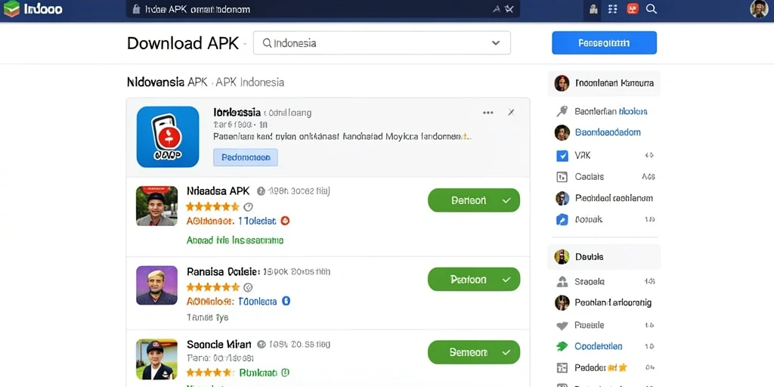The image size is (774, 387).
Task: Click the Pededer sidebar icon with star
Action: tap(562, 368)
